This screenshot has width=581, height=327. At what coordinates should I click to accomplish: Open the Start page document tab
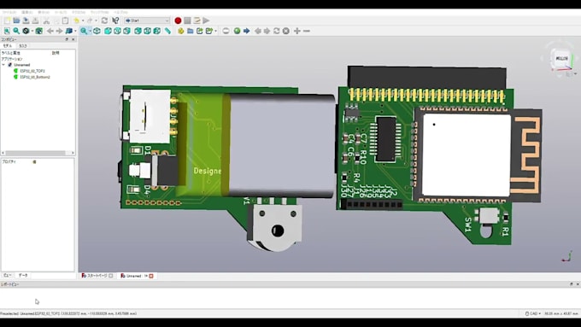(97, 276)
